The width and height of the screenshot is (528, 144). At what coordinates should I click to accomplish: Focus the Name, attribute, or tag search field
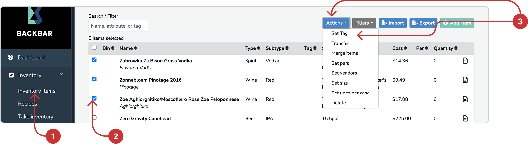click(x=118, y=26)
